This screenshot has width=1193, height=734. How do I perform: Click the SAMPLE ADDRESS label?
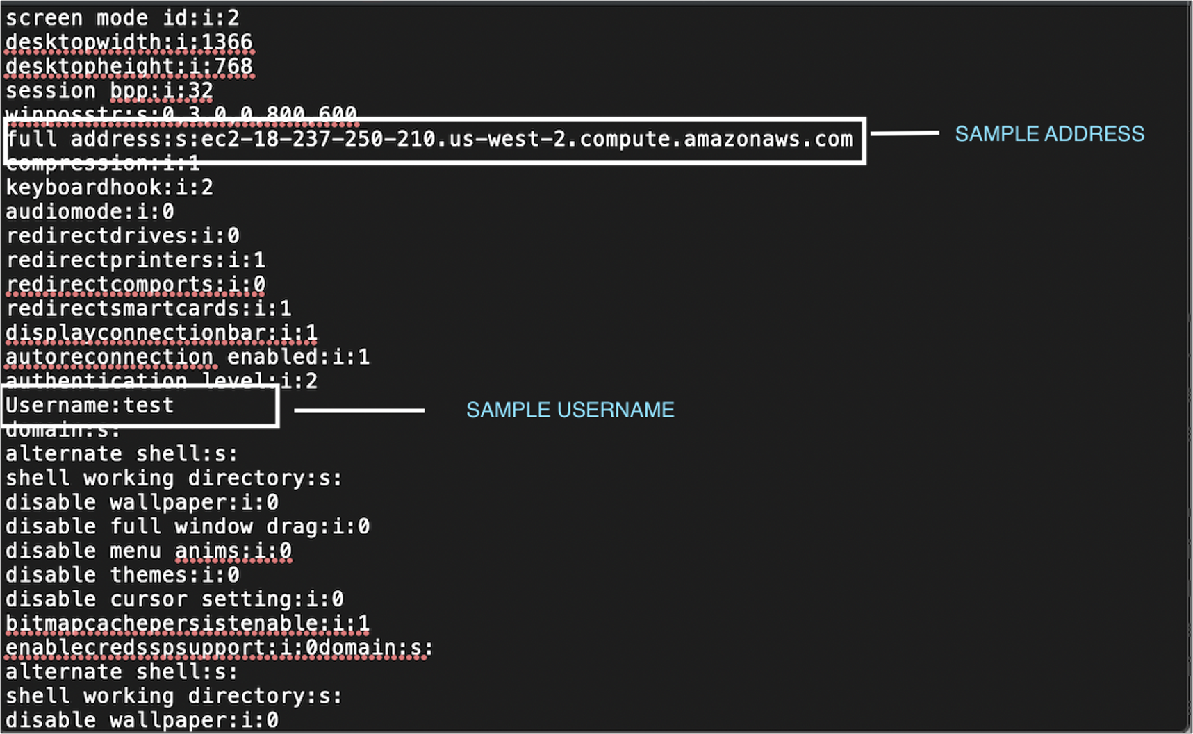pos(1049,134)
